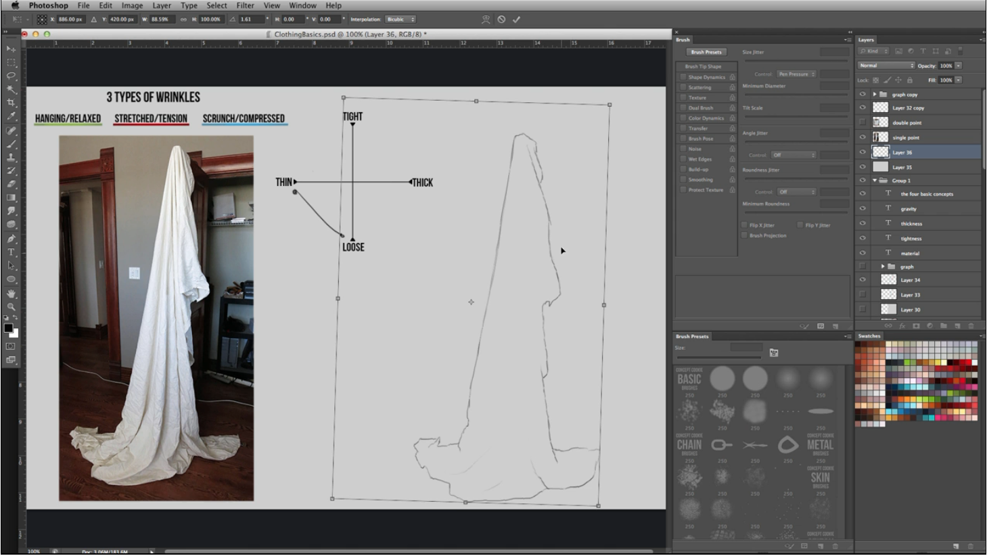Enable the Scattering brush checkbox
Screen dimensions: 987x556
click(x=683, y=87)
